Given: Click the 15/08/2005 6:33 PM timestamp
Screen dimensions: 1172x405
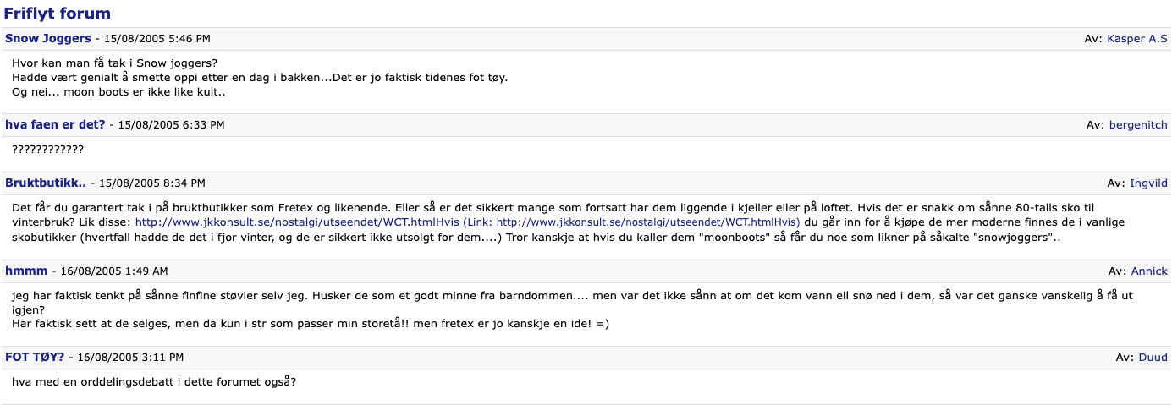Looking at the screenshot, I should coord(171,125).
